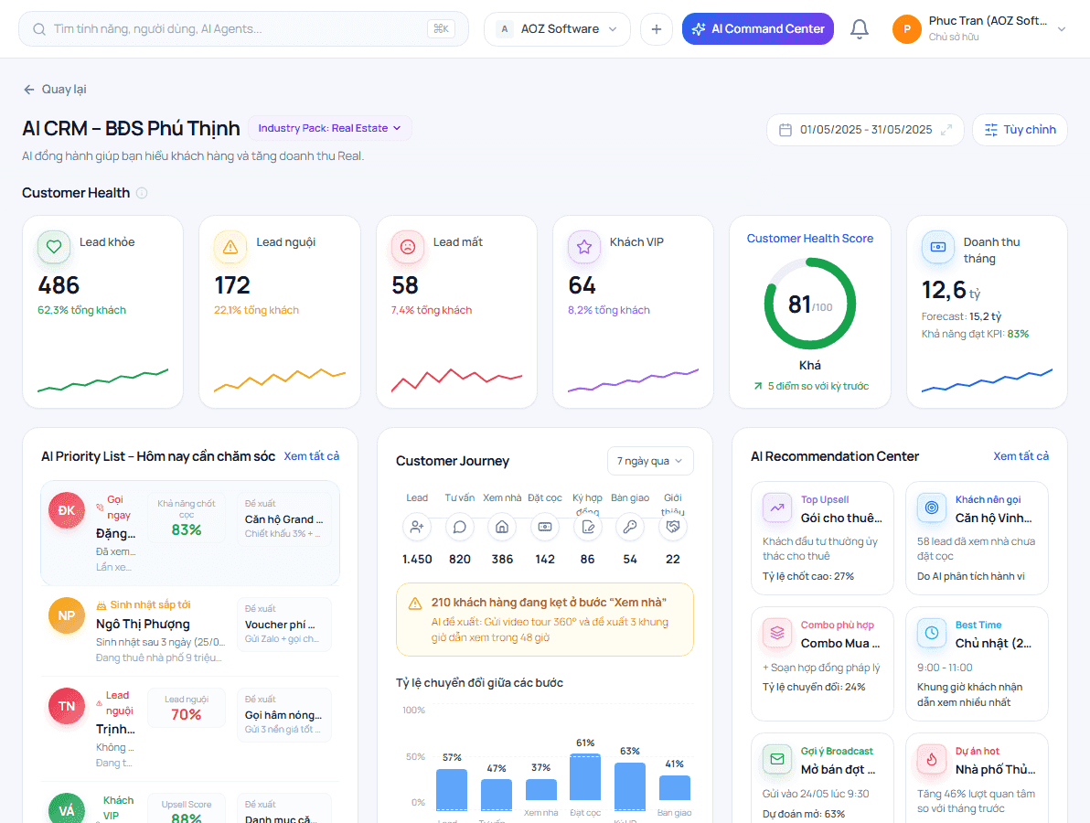Click the 210 khách hàng đang kẹt alert

coord(545,619)
